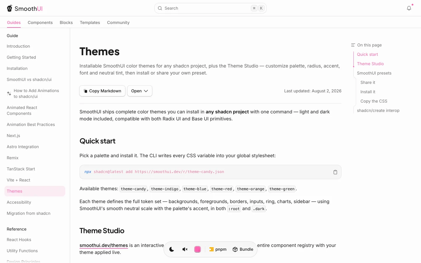Open Animated React Components guide
Screen dimensions: 421x263
[35, 110]
